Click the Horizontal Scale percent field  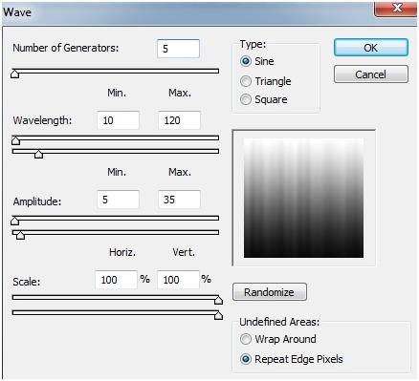(116, 280)
